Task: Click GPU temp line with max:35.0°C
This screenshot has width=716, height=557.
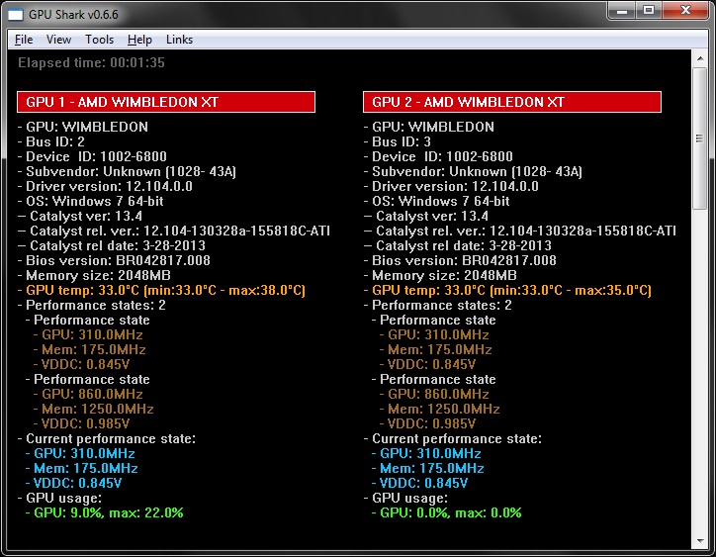Action: point(507,290)
